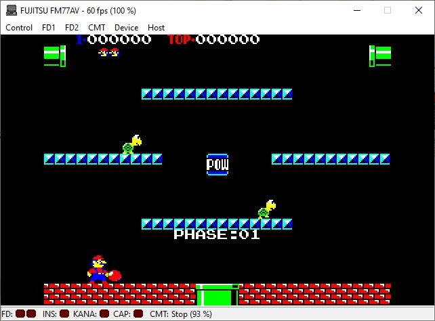435x321 pixels.
Task: Click the CAP status indicator
Action: tap(138, 314)
